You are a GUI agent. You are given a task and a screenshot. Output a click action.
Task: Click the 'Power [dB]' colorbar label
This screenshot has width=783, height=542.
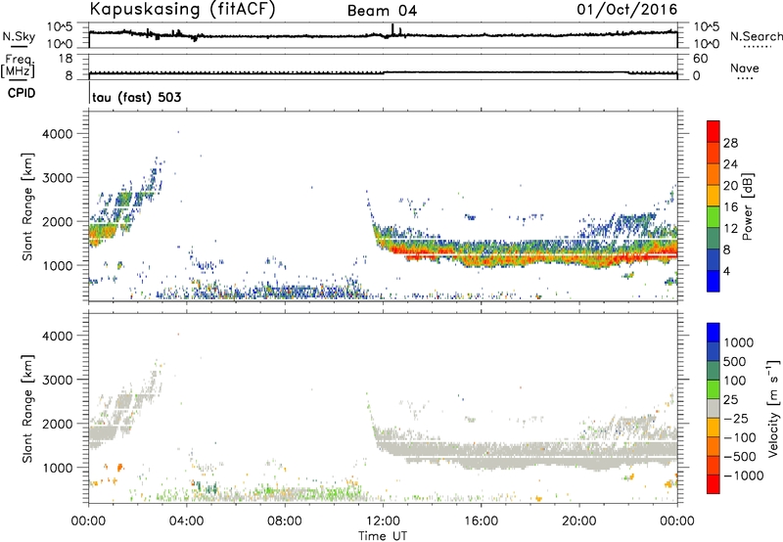click(747, 206)
